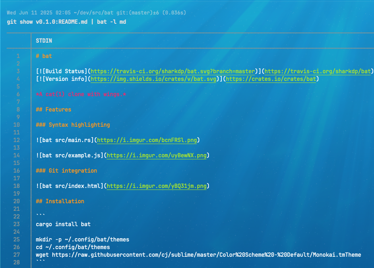
Task: Click the '[![Version info]' text
Action: [62, 79]
